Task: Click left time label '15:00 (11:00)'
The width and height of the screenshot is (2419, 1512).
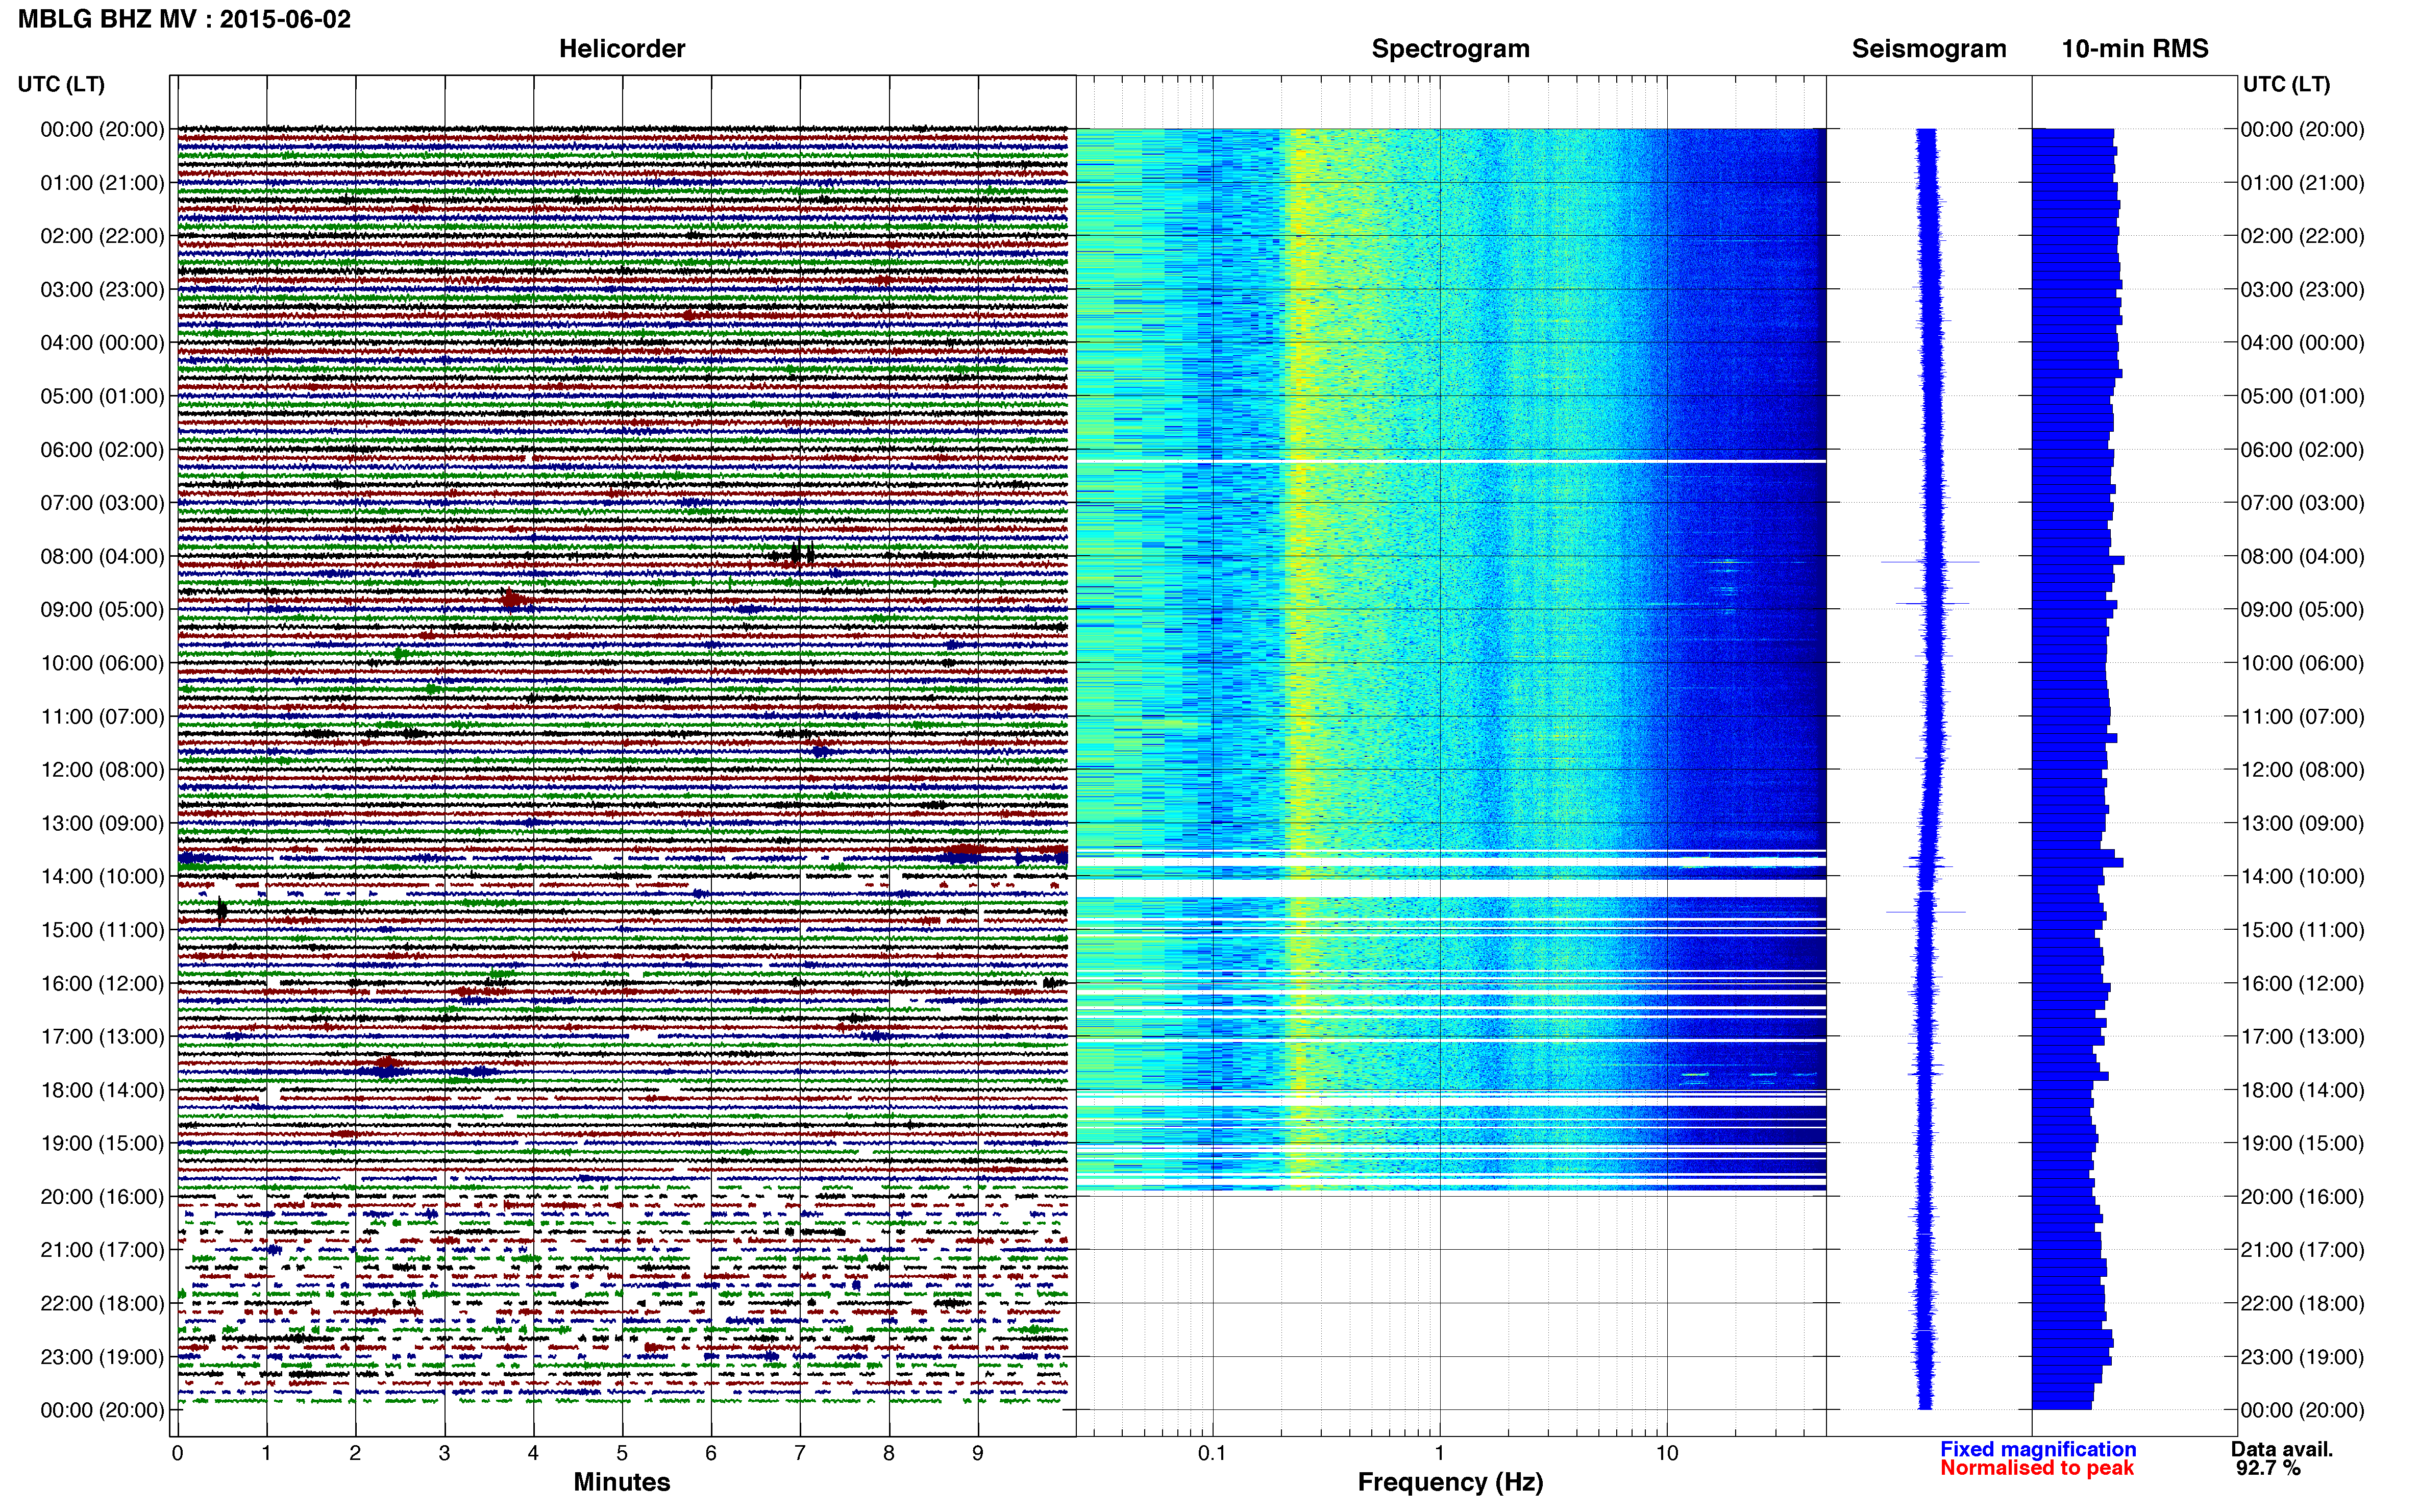Action: pyautogui.click(x=102, y=930)
